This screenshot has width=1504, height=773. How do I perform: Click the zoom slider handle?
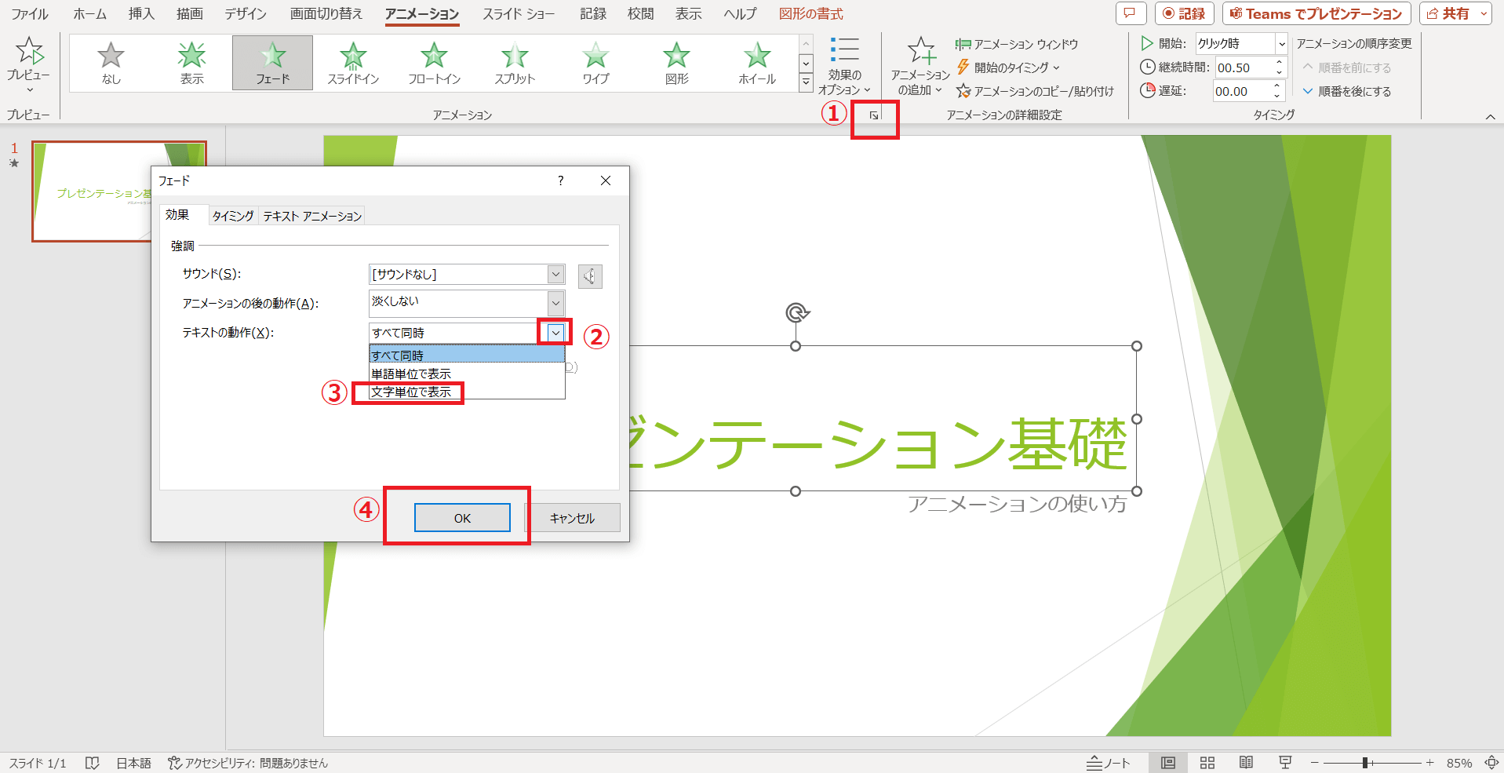(1366, 763)
